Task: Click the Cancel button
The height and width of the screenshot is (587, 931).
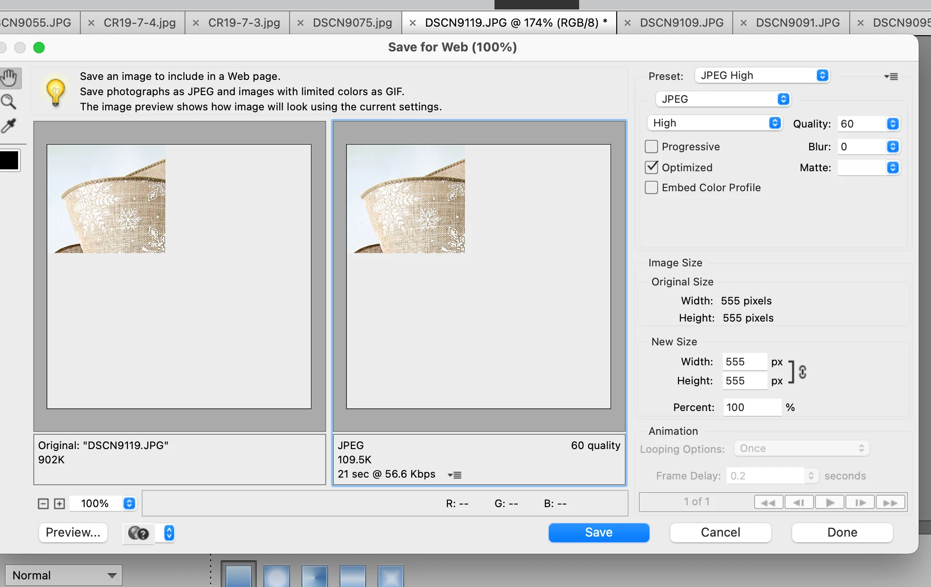Action: pyautogui.click(x=720, y=533)
